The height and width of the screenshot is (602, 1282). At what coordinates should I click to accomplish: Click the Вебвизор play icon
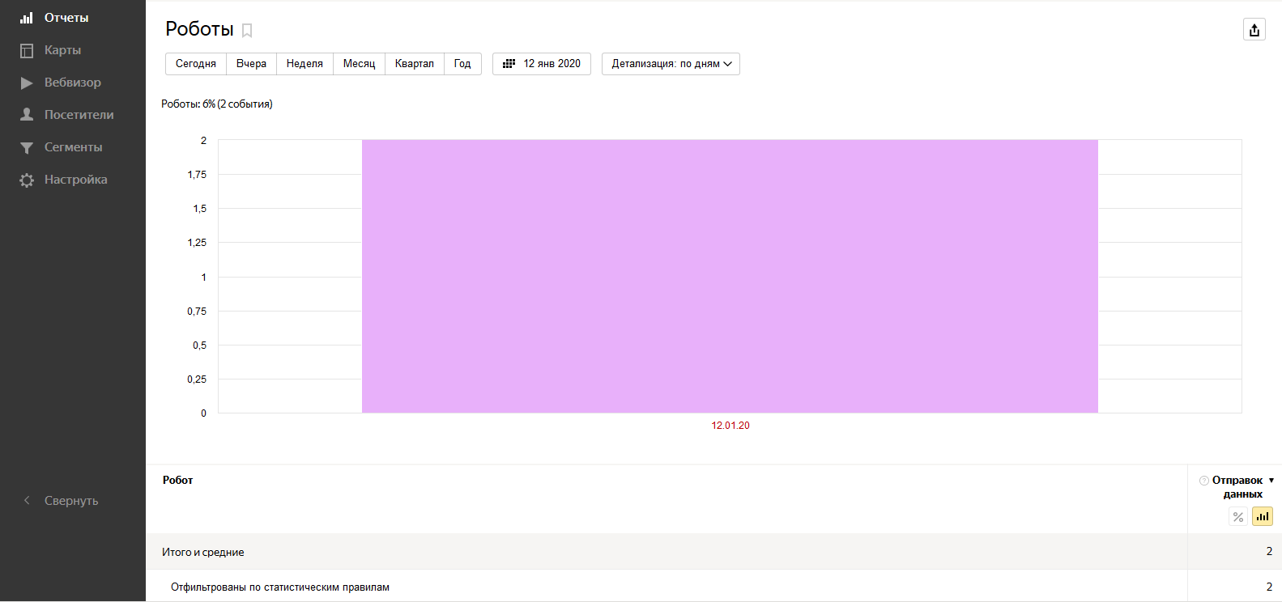(27, 83)
